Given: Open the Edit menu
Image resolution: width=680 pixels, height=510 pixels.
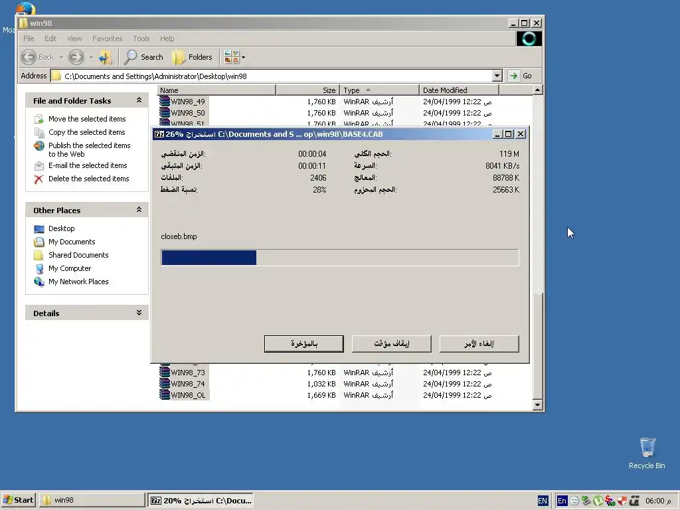Looking at the screenshot, I should point(50,39).
